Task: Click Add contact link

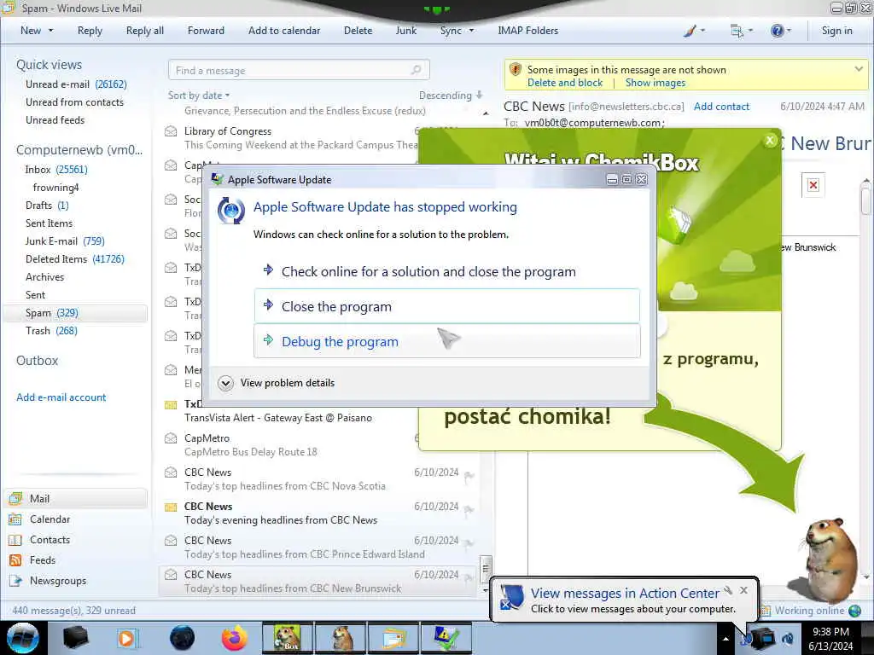Action: (x=721, y=107)
